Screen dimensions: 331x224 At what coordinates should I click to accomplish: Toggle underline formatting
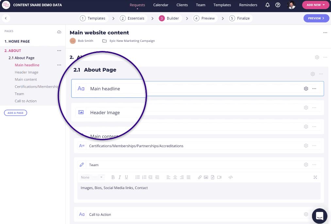click(x=126, y=177)
